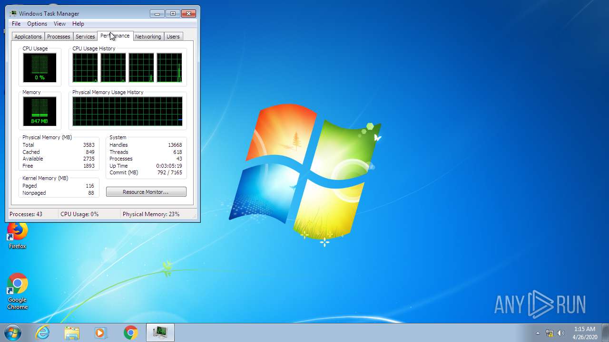
Task: Click status bar Processes: 43
Action: pyautogui.click(x=26, y=214)
